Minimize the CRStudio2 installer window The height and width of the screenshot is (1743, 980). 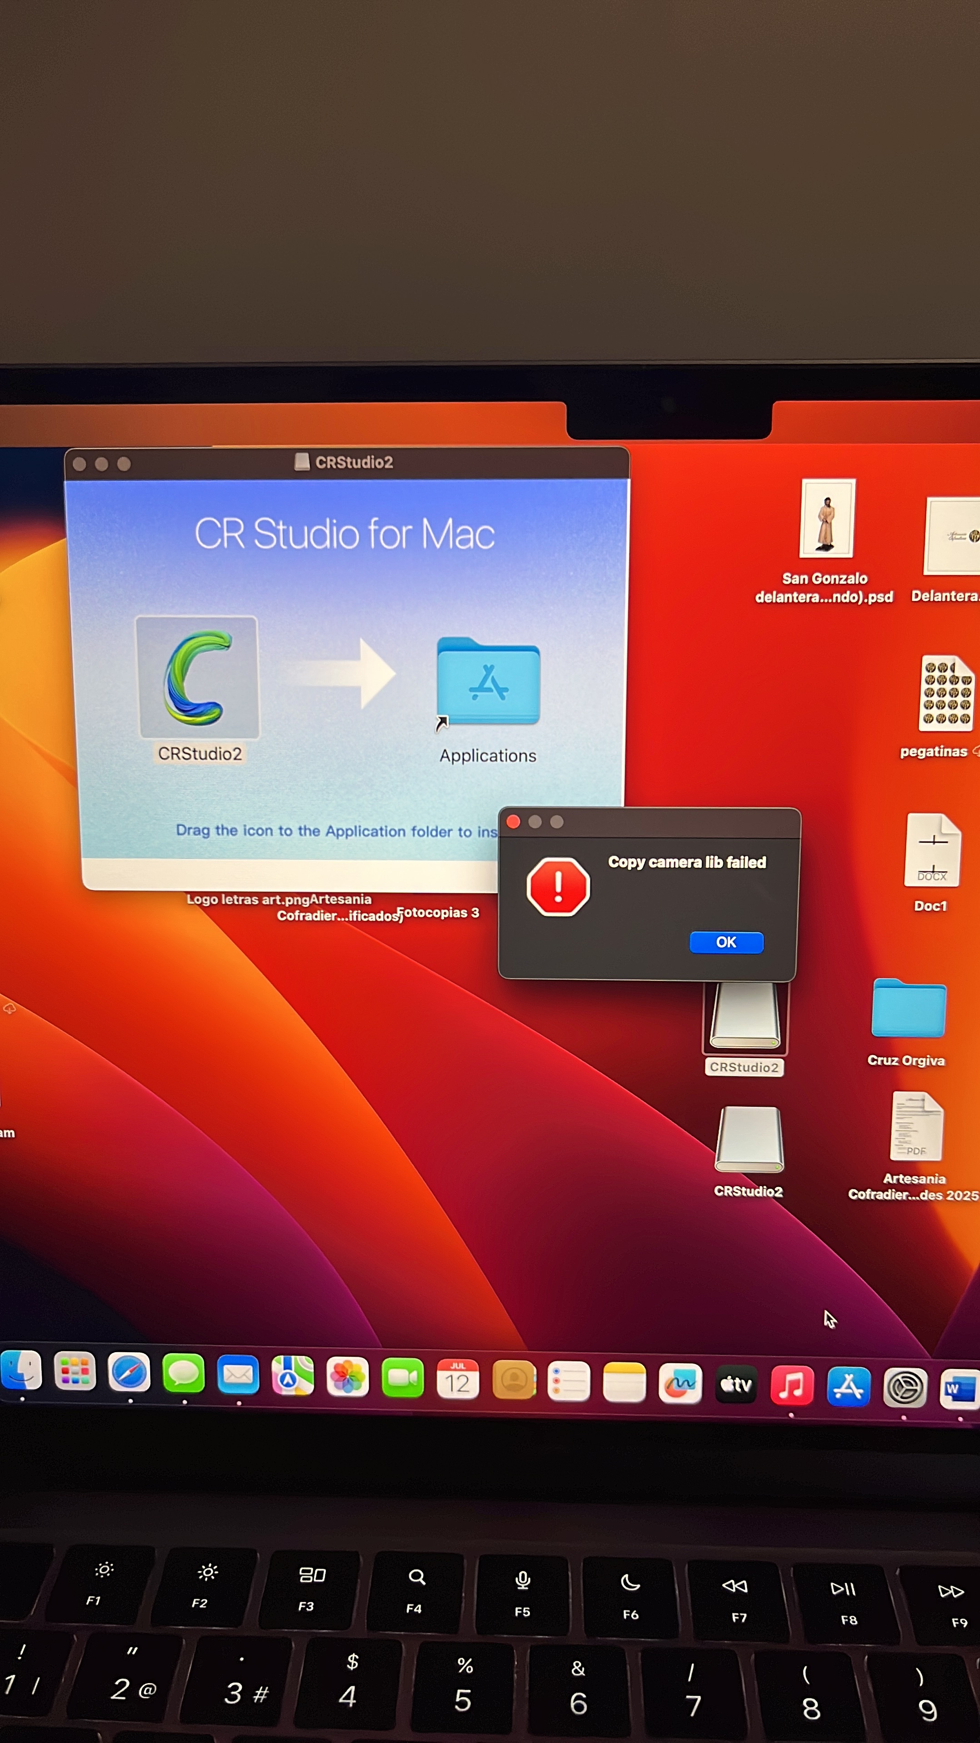point(102,463)
